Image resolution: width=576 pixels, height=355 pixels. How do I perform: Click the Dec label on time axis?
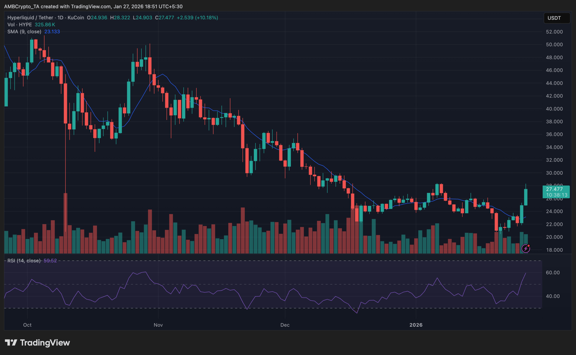point(285,325)
